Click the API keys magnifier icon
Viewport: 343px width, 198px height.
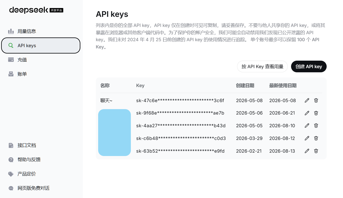pos(11,46)
